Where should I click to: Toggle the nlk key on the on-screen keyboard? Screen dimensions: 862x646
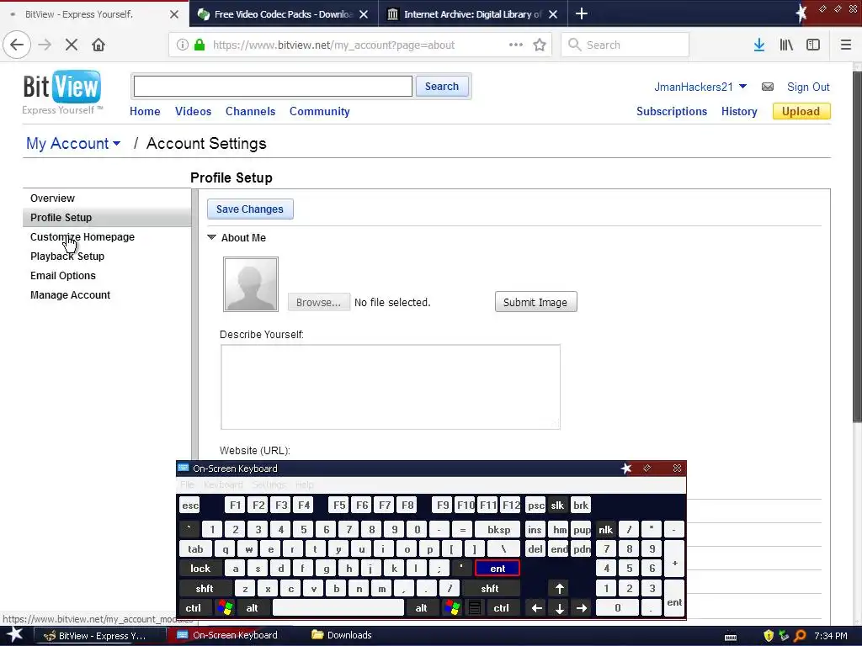pyautogui.click(x=606, y=530)
